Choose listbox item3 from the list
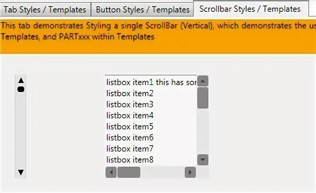 [130, 104]
